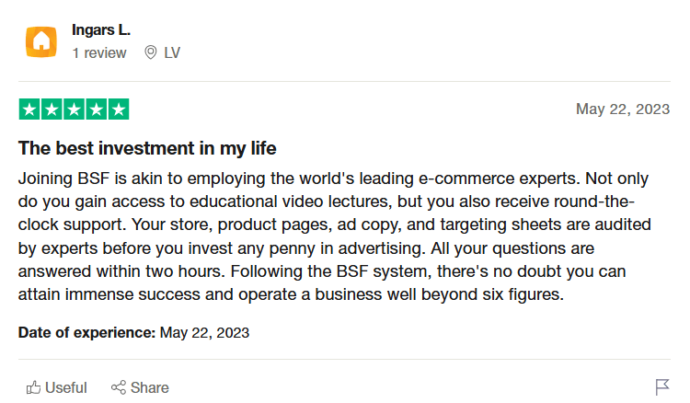Viewport: 690px width, 403px height.
Task: Click the Date of experience label
Action: [x=87, y=332]
